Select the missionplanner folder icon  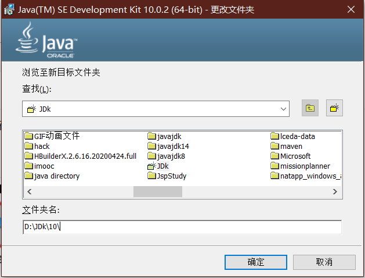click(x=274, y=166)
